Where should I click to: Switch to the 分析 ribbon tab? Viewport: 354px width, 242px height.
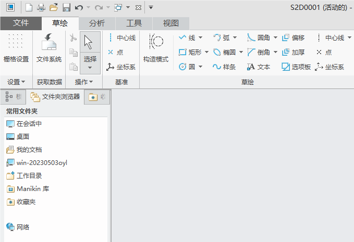[97, 23]
